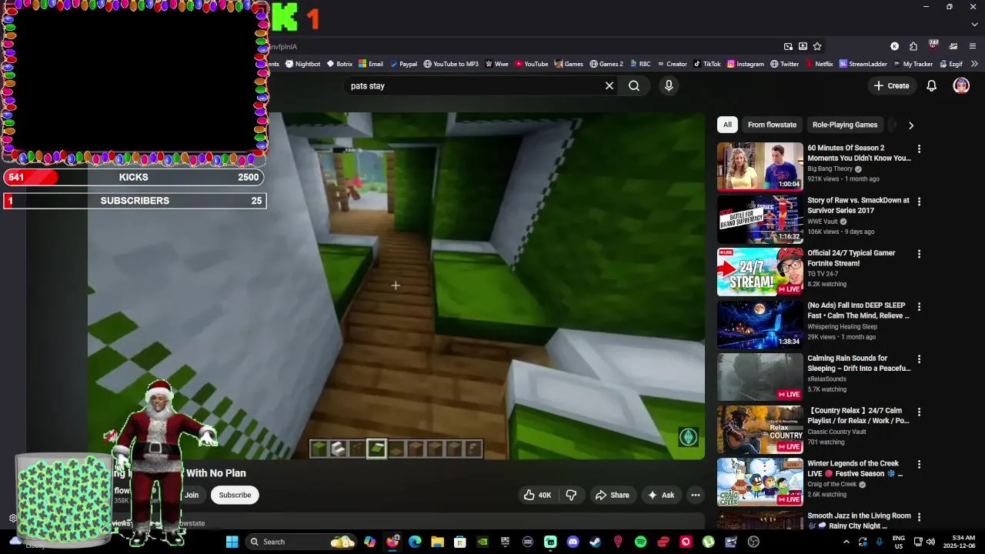985x554 pixels.
Task: Like the video with the thumbs-up button
Action: [538, 496]
